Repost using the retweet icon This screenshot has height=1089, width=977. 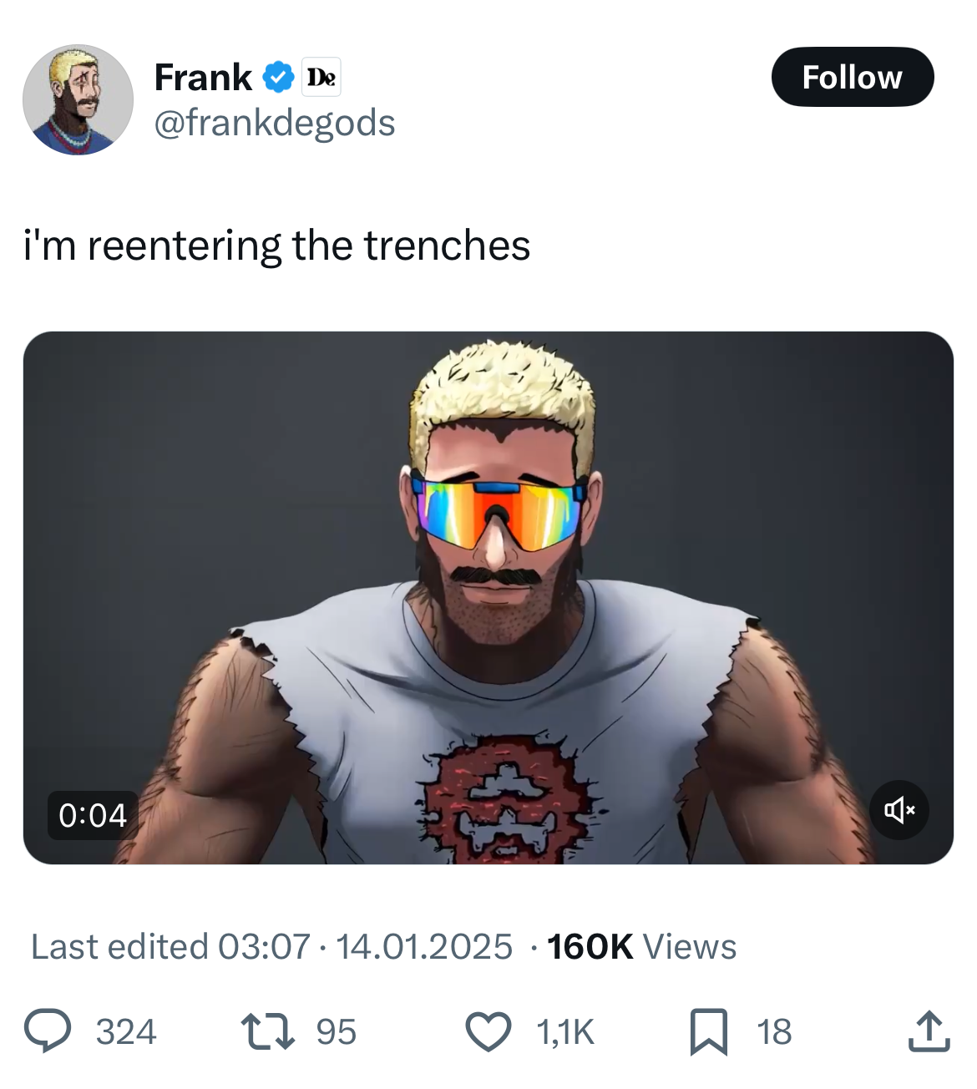[x=267, y=1031]
